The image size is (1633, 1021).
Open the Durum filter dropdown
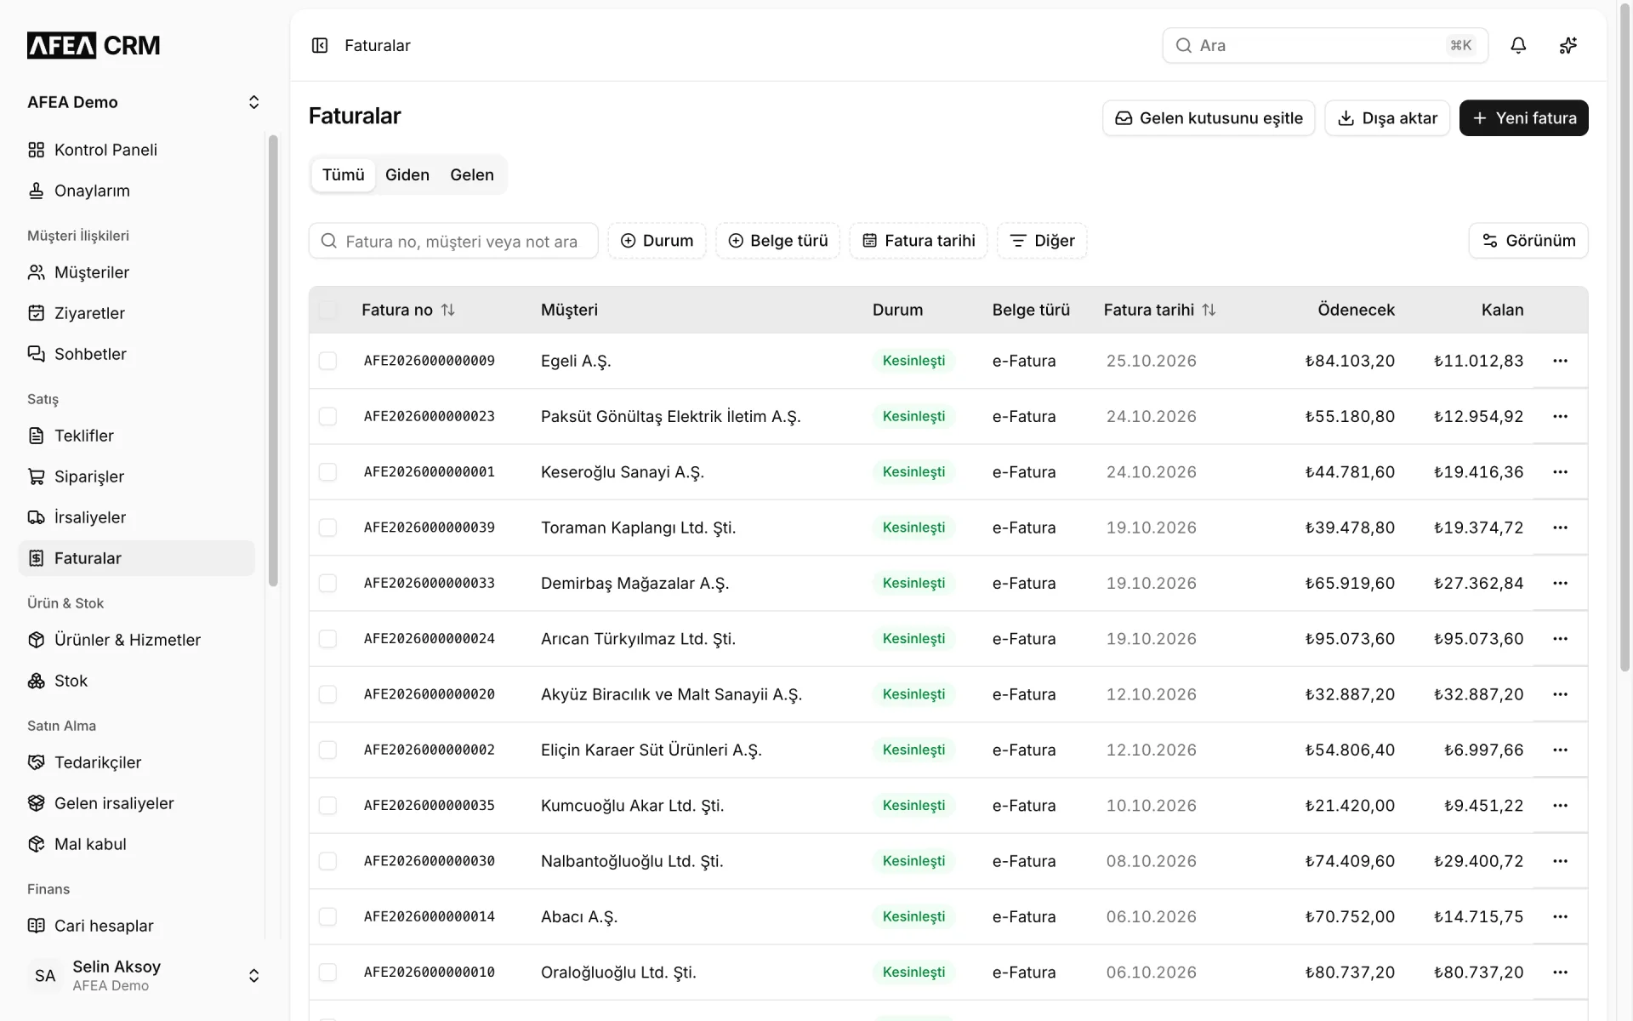click(657, 241)
